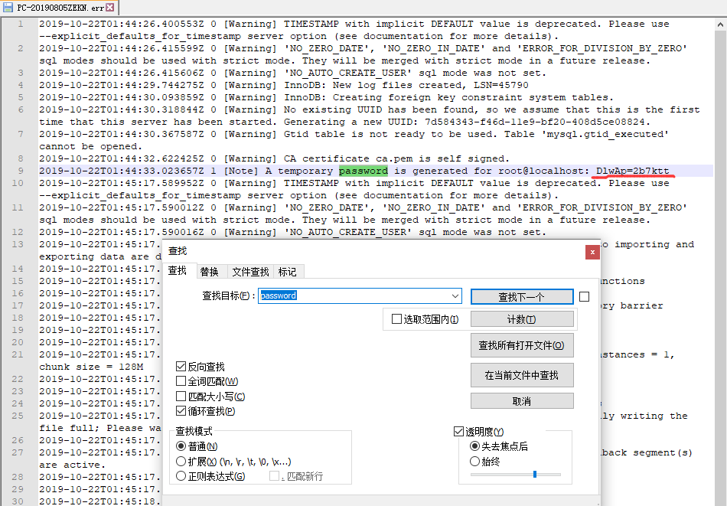
Task: Click the 计数 button
Action: tap(521, 319)
